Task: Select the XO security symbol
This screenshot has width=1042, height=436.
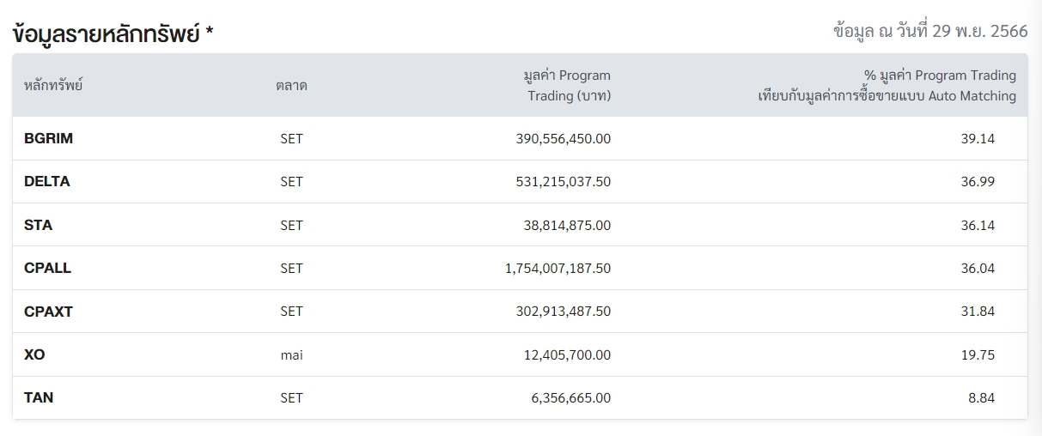Action: 34,354
